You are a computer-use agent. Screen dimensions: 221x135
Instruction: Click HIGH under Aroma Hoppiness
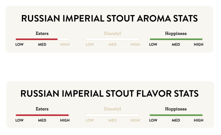(x=199, y=45)
